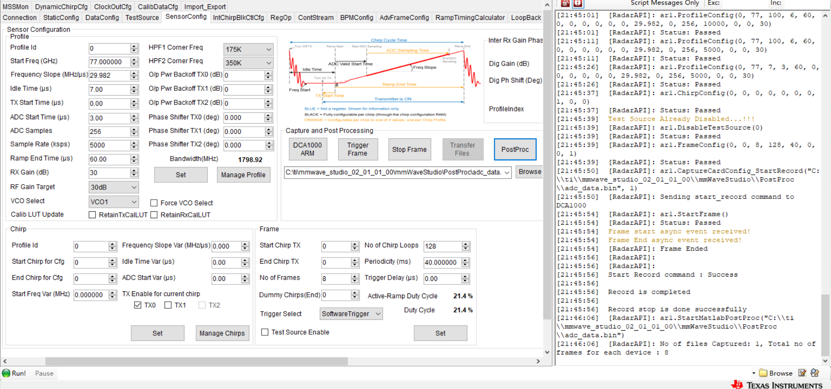This screenshot has width=831, height=389.
Task: Click the Manage Chirps button
Action: click(222, 333)
